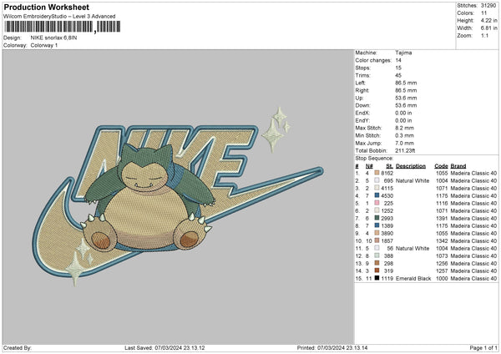This screenshot has width=501, height=354.
Task: Select the Total Bobbin value 211.23ft
Action: click(x=405, y=151)
